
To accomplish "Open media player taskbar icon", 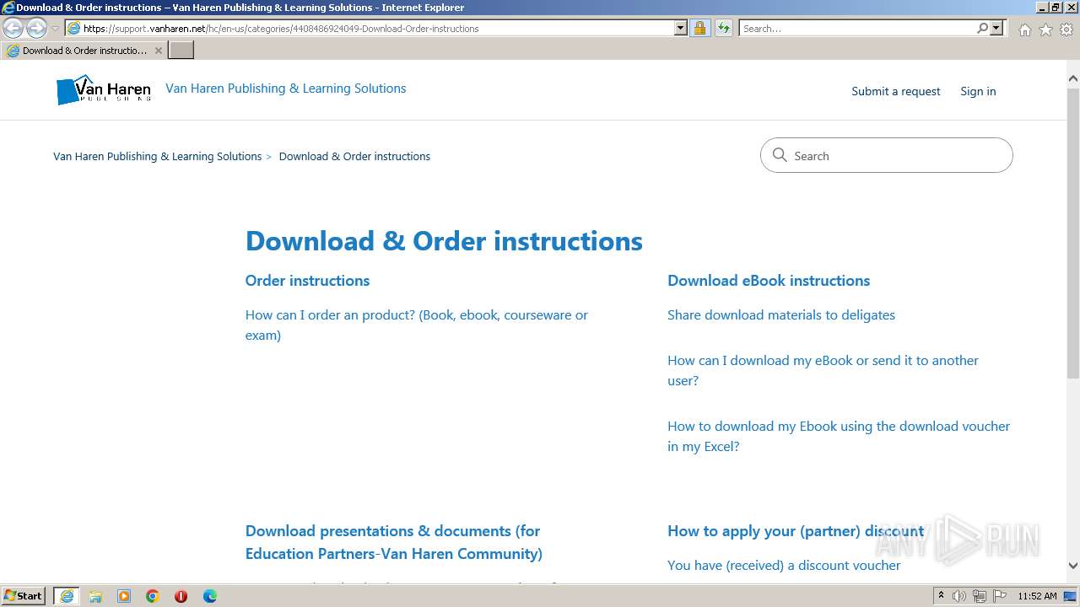I will click(x=124, y=596).
